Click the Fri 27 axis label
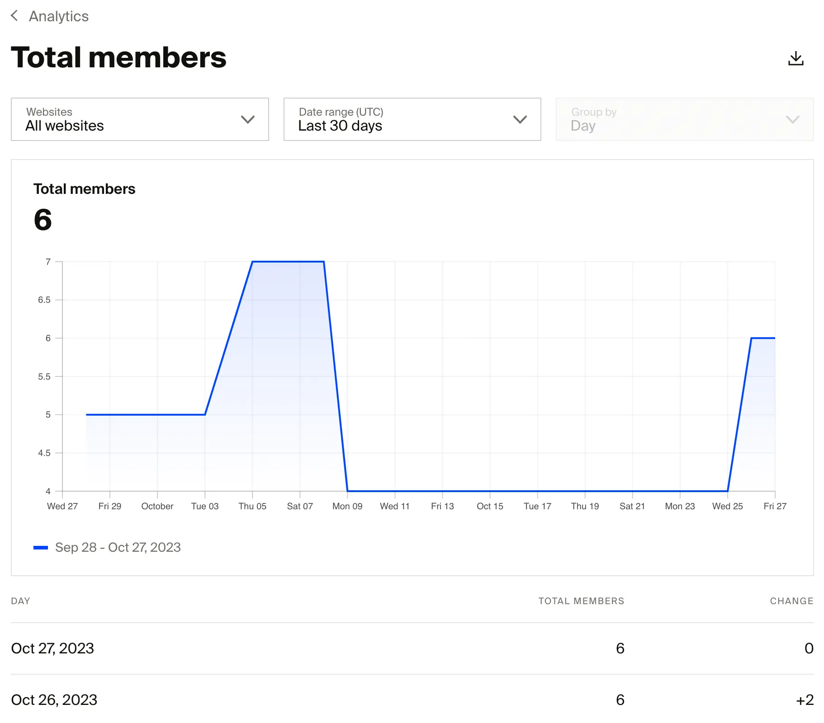This screenshot has width=824, height=723. click(x=775, y=506)
